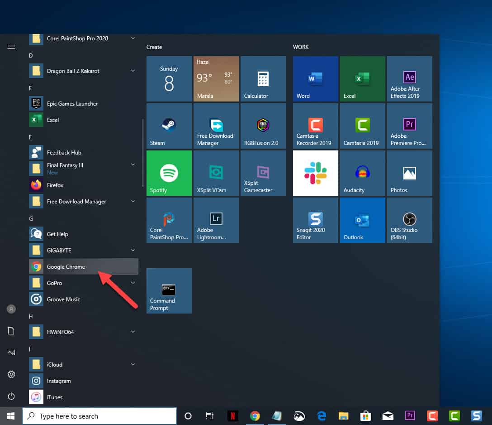
Task: Expand Start menu hamburger navigation
Action: coord(11,47)
